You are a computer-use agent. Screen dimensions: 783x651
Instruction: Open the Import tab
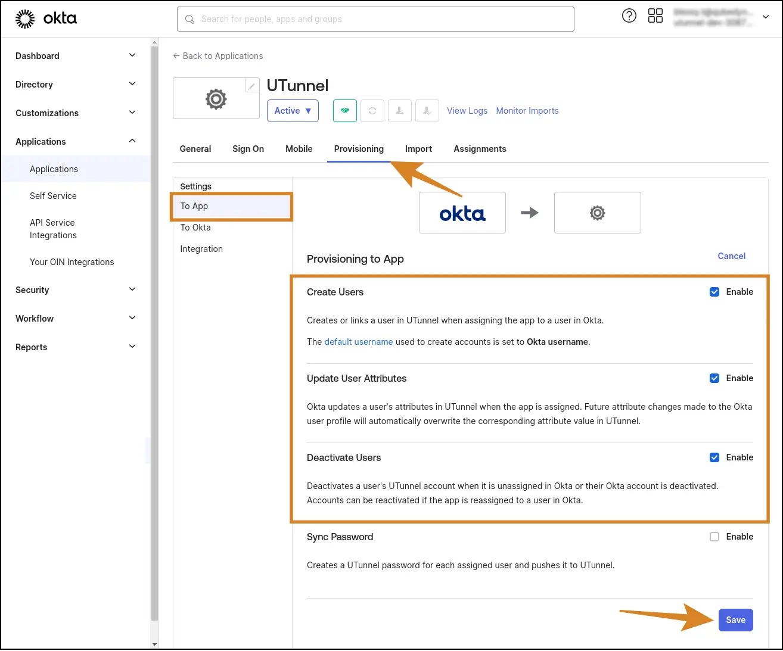418,149
